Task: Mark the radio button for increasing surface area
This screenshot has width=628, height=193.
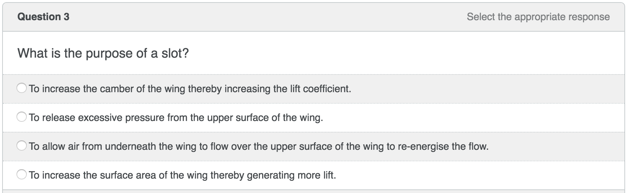Action: [x=22, y=175]
